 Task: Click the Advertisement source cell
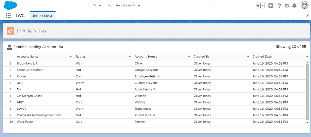pyautogui.click(x=145, y=89)
